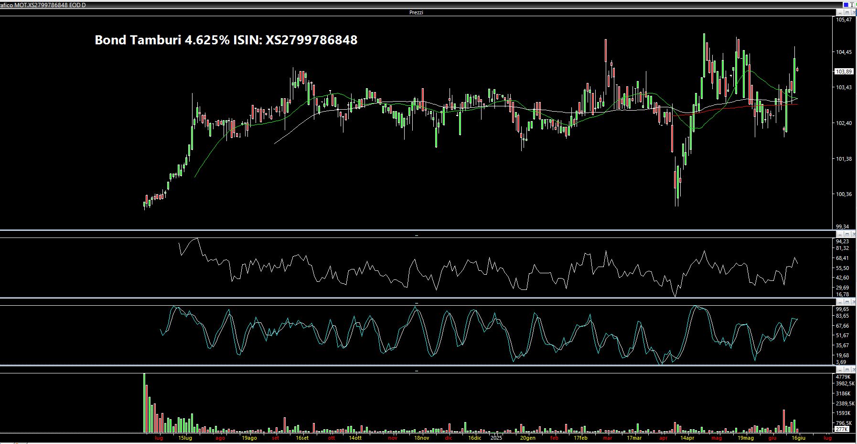Screen dimensions: 857x444
Task: Click the 16dic date marker
Action: coord(474,438)
